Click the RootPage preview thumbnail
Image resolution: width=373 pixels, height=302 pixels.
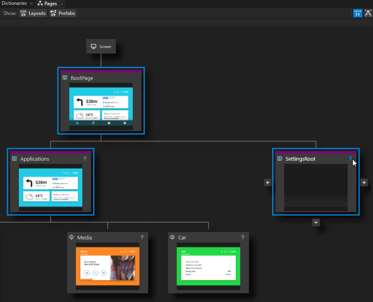(101, 107)
